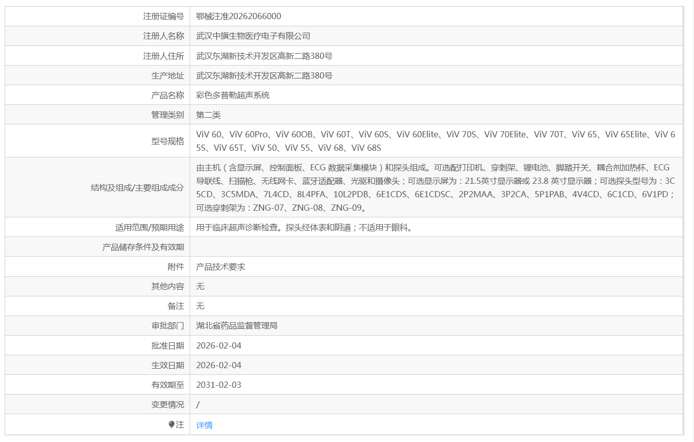Select the expiry date 2031-02-03

tap(219, 385)
